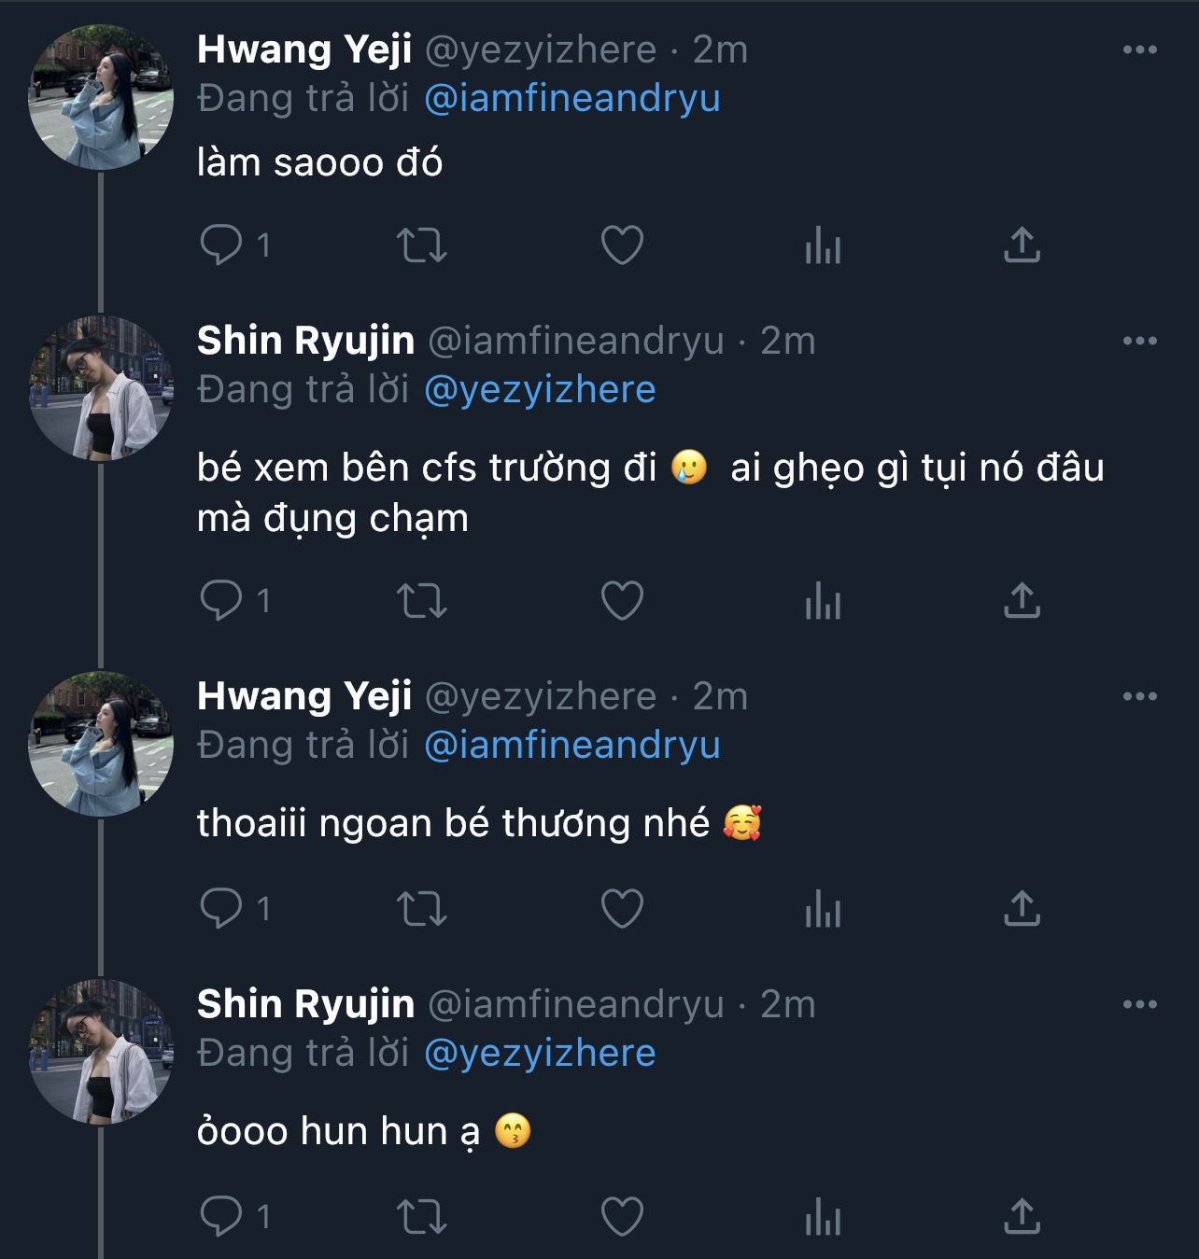View analytics for 'làm saooo đó' tweet
The width and height of the screenshot is (1199, 1259).
[823, 247]
